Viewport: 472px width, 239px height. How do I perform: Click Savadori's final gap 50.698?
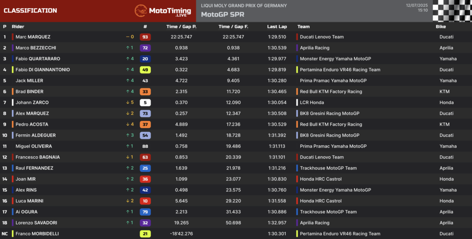pos(233,223)
